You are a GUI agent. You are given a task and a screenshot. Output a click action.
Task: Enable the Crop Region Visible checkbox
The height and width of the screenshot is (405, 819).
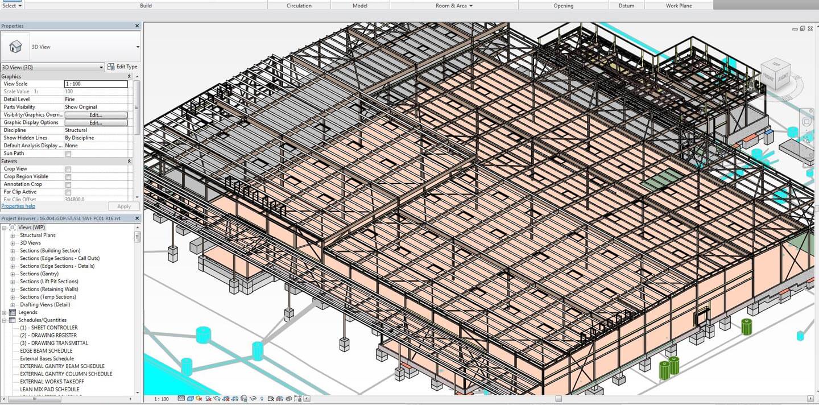point(68,177)
